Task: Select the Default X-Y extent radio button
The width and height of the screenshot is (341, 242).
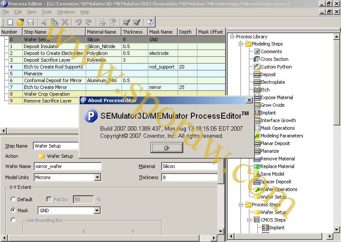Action: 13,199
